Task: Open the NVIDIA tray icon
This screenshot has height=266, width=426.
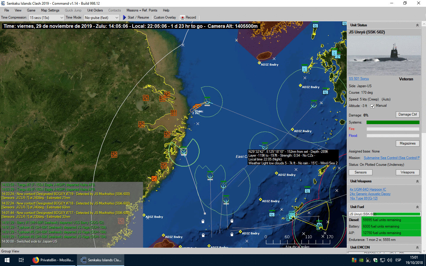Action: tap(361, 260)
